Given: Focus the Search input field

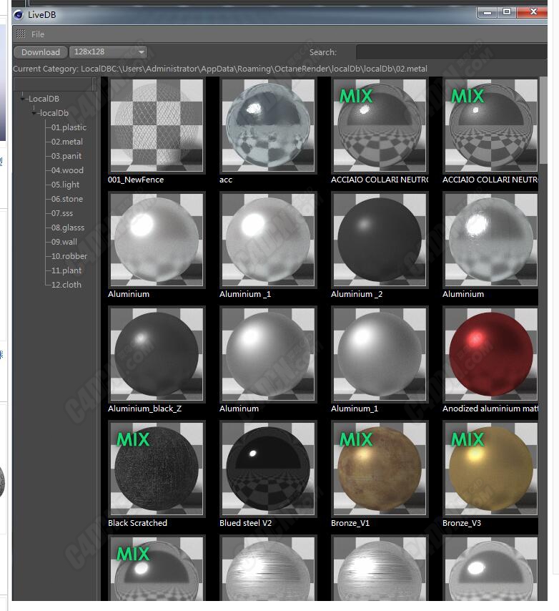Looking at the screenshot, I should tap(451, 52).
